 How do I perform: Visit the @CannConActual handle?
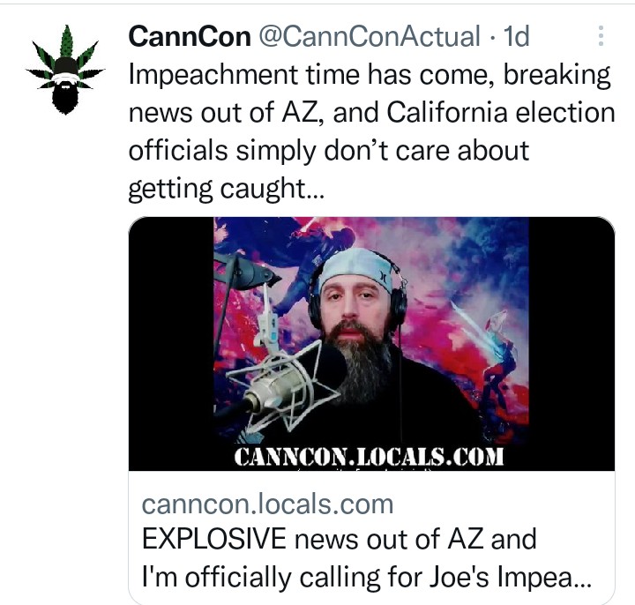[370, 36]
